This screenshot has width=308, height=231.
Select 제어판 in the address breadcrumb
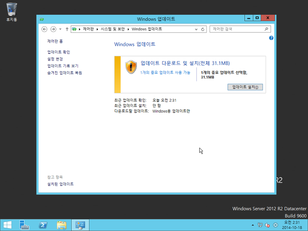pos(89,29)
